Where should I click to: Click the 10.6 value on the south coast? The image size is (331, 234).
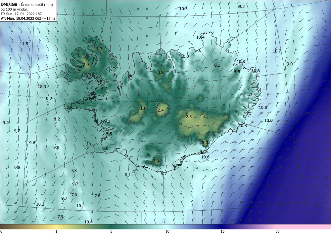pyautogui.click(x=205, y=157)
